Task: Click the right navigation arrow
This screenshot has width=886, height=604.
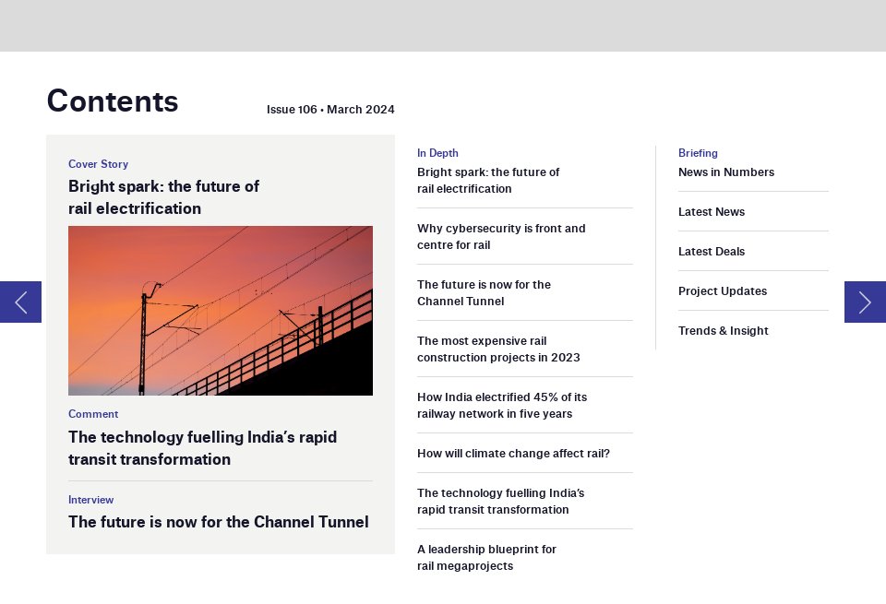Action: coord(865,302)
